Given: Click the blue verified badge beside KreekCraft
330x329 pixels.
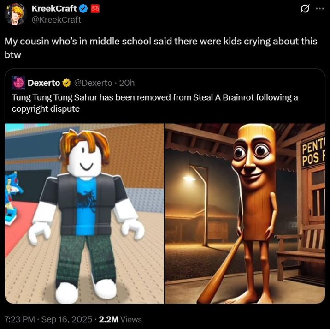Looking at the screenshot, I should coord(83,9).
